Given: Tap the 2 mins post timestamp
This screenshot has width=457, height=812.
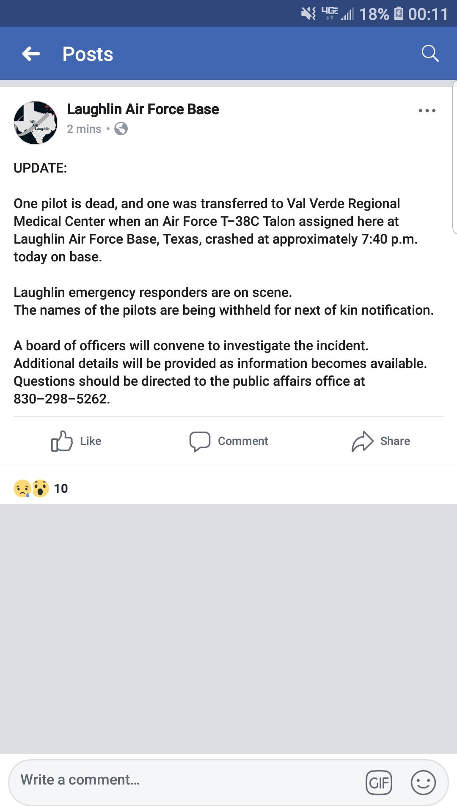Looking at the screenshot, I should (x=84, y=129).
